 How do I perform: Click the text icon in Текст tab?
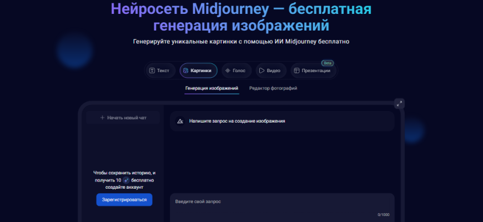(x=152, y=70)
